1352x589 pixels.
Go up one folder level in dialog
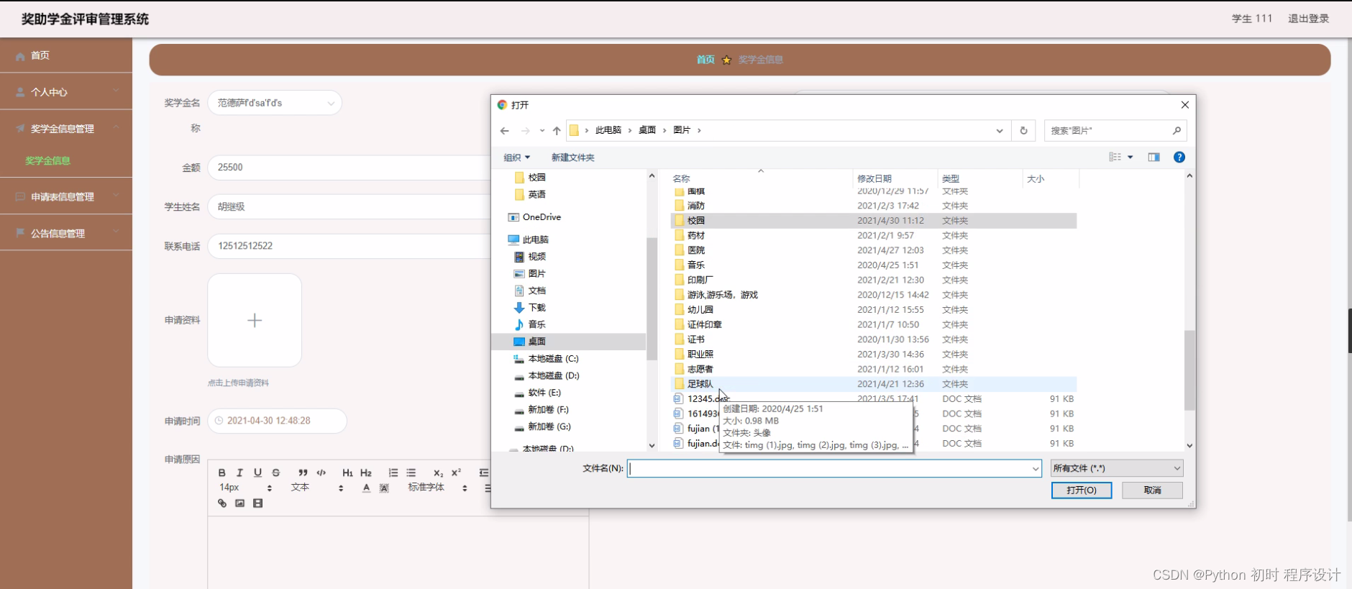(x=557, y=130)
